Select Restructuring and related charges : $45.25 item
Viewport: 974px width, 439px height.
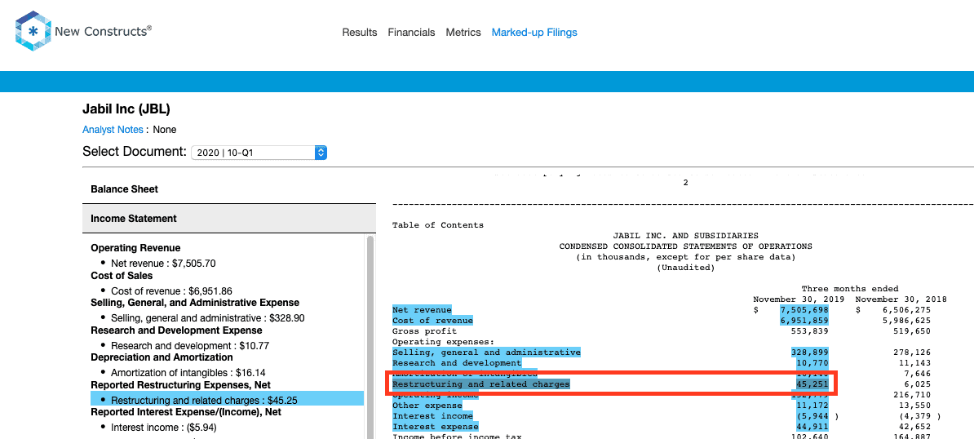click(228, 400)
